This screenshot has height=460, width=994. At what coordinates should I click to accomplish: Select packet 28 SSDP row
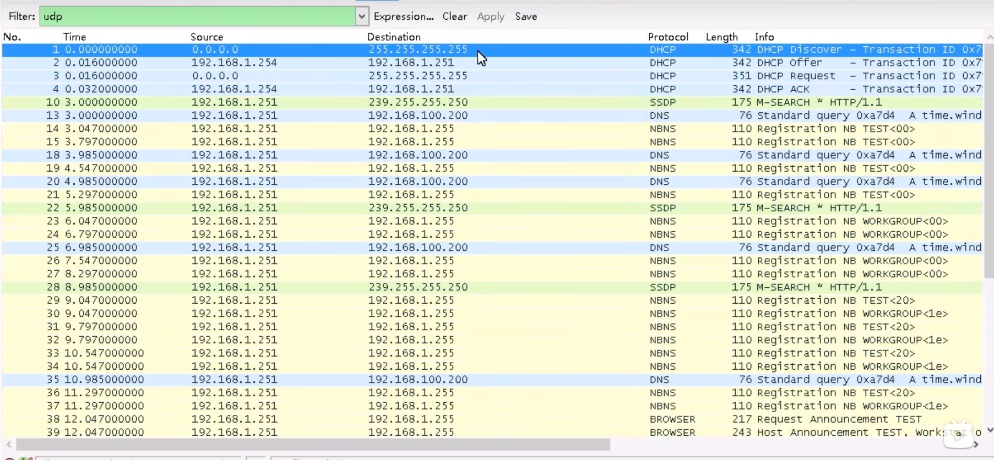(x=492, y=287)
